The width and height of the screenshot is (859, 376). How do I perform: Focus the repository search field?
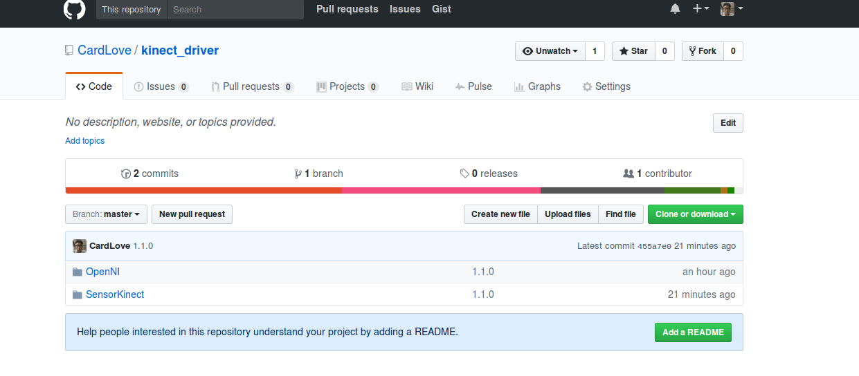click(235, 10)
